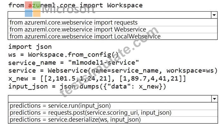Click the service_name assignment line

pos(73,62)
